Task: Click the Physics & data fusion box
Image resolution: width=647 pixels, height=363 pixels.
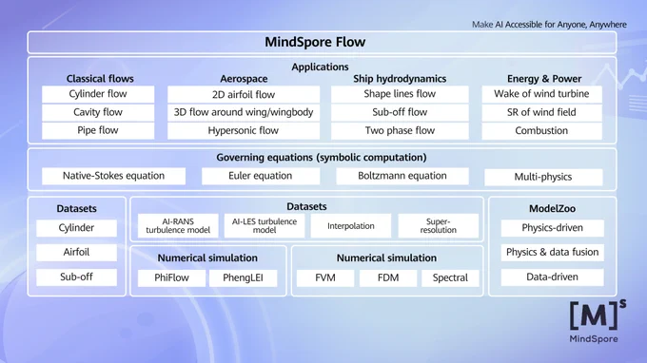Action: pyautogui.click(x=552, y=252)
